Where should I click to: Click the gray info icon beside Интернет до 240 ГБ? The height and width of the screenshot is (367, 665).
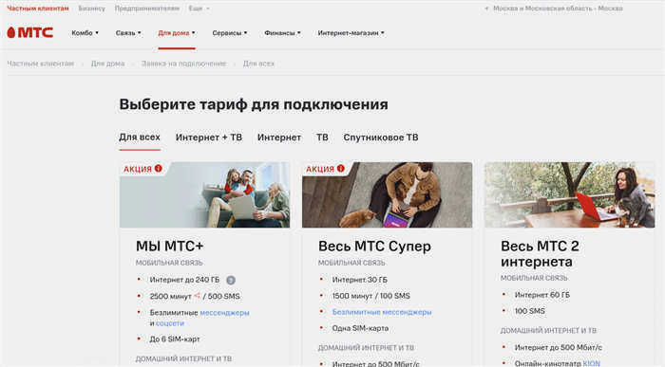click(x=231, y=280)
